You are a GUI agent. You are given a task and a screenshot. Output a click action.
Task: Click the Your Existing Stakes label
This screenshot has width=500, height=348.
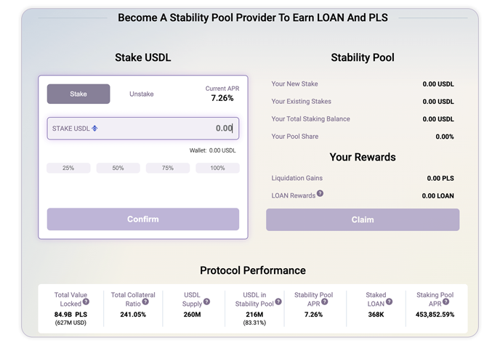(x=302, y=101)
